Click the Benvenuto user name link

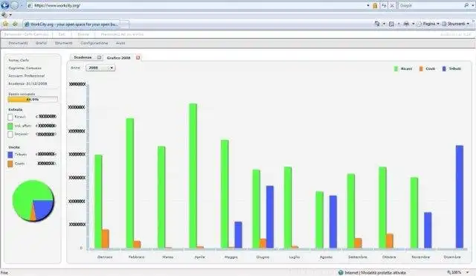[x=26, y=34]
